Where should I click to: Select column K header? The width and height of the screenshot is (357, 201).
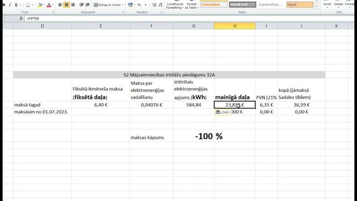[336, 26]
